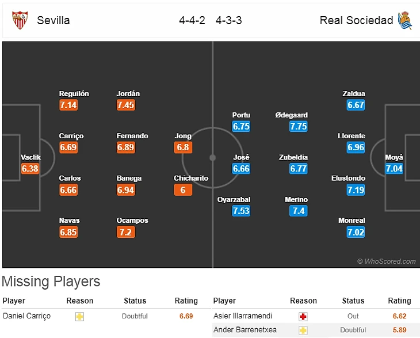Select Chicharito's rating badge showing 6
Viewport: 420px width, 338px height.
(183, 190)
